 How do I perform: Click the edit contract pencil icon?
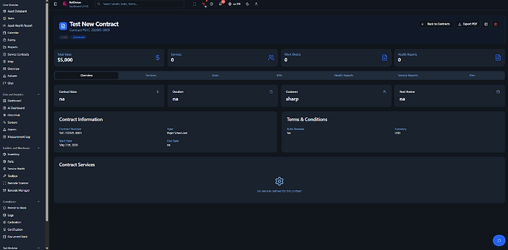point(486,24)
